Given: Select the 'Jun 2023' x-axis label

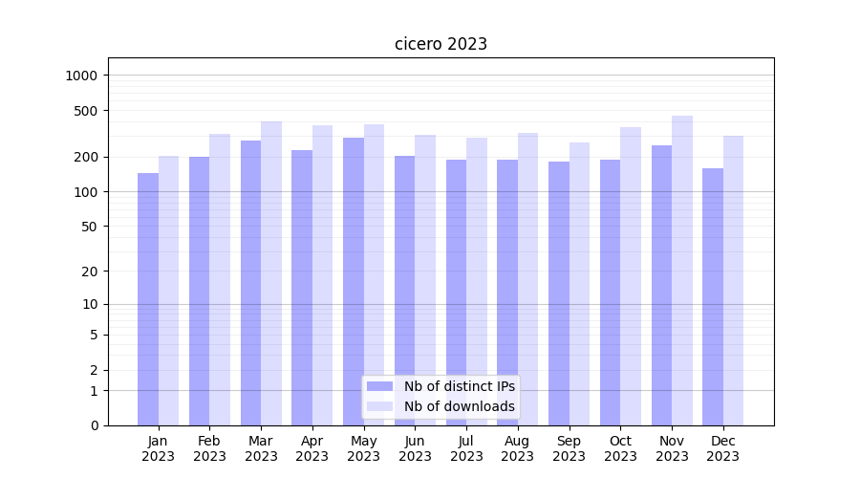Looking at the screenshot, I should coord(415,448).
